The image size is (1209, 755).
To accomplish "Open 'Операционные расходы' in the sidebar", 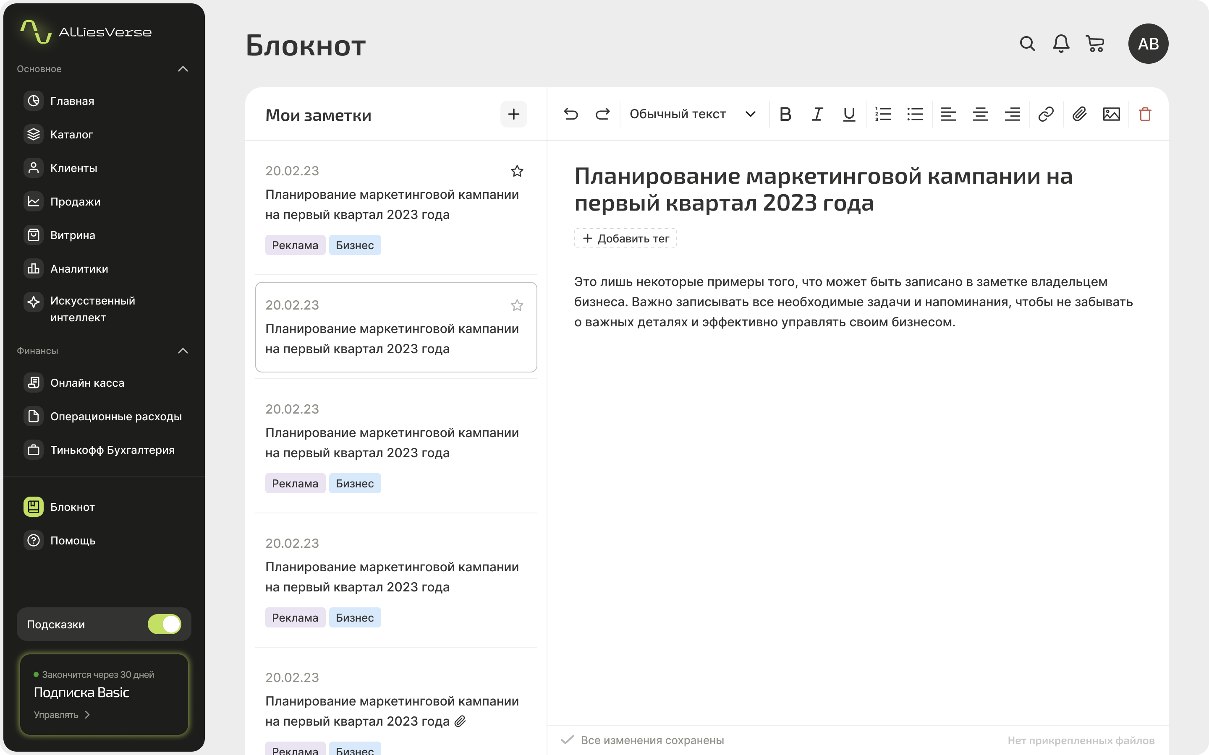I will (x=104, y=416).
